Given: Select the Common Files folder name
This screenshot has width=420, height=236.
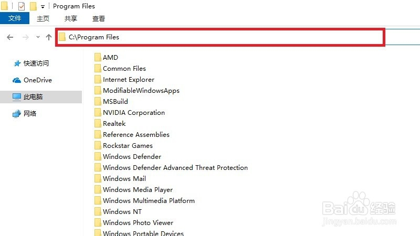Looking at the screenshot, I should tap(124, 69).
